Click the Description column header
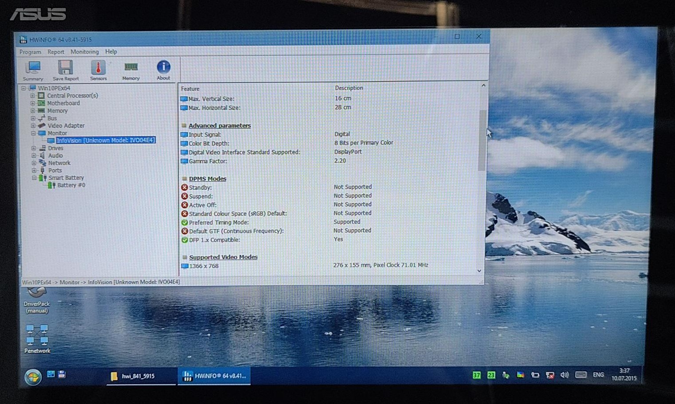Image resolution: width=675 pixels, height=404 pixels. tap(349, 88)
